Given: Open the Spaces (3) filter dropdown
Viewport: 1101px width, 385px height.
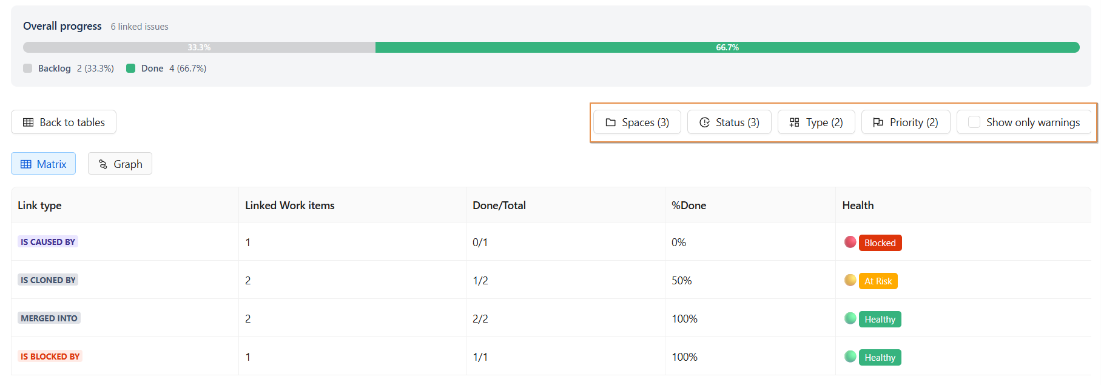Looking at the screenshot, I should coord(637,122).
